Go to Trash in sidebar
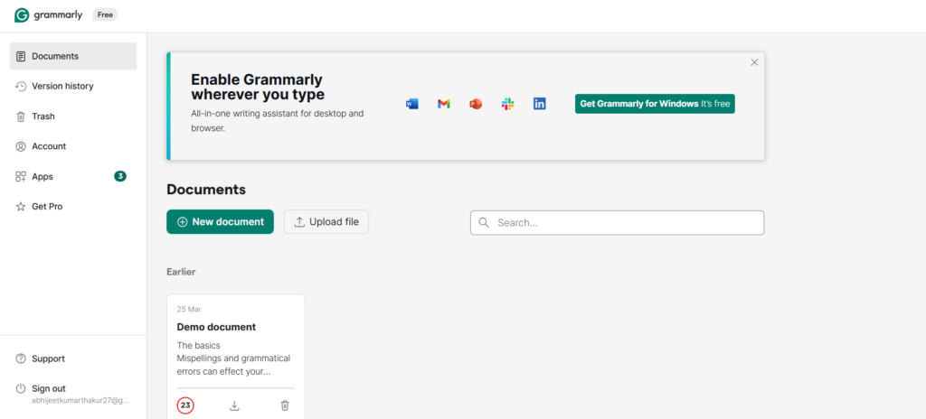This screenshot has height=419, width=926. [x=43, y=116]
